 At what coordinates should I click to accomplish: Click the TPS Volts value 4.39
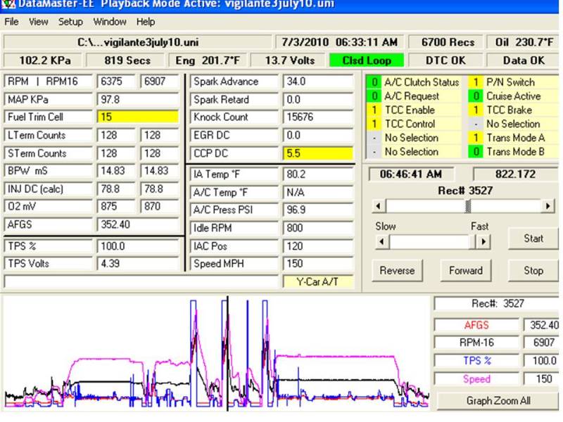coord(138,264)
